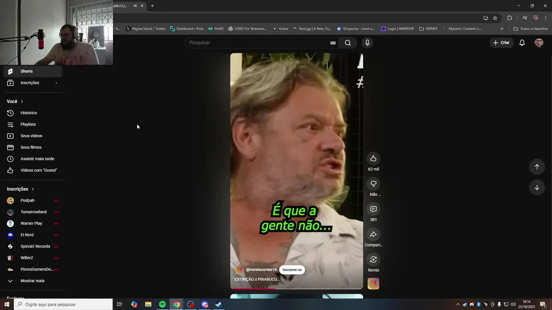552x310 pixels.
Task: Expand the Inscrições section chevron
Action: pos(33,189)
